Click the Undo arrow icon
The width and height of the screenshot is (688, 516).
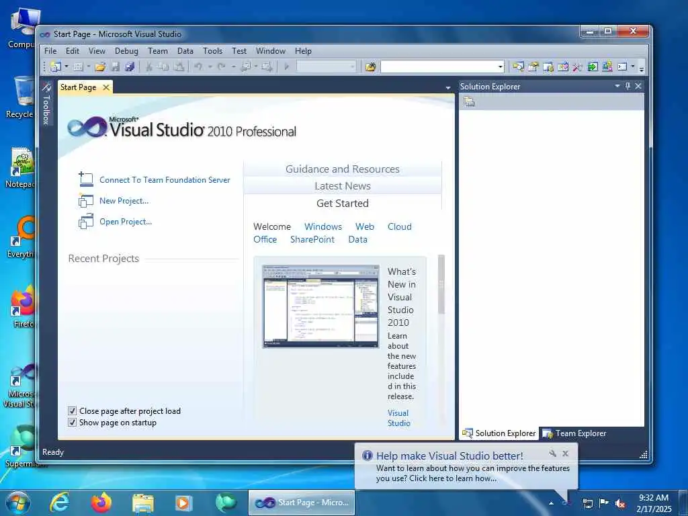pos(199,67)
